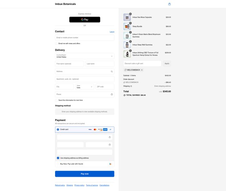Open the State dropdown showing Iowa
226x191 pixels.
coord(85,86)
